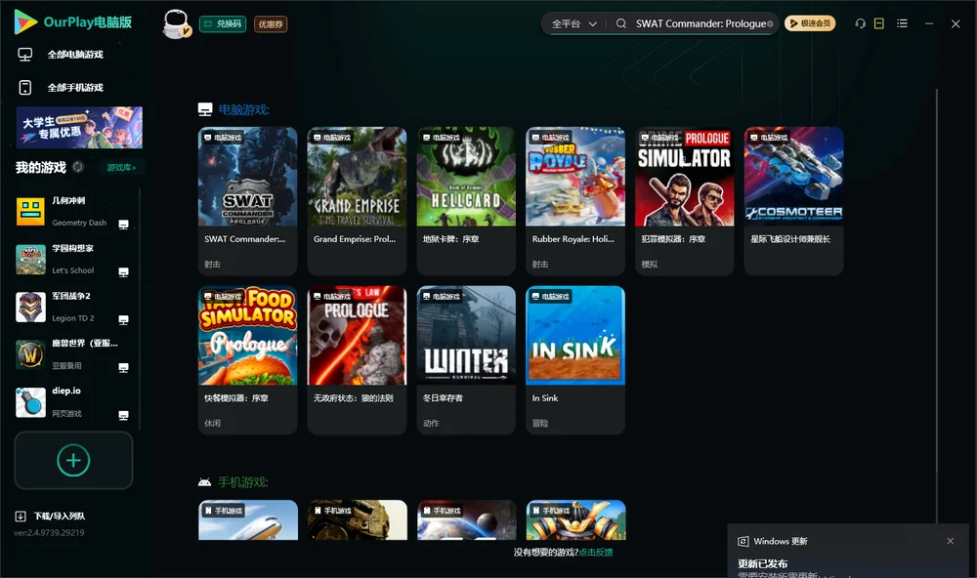Dismiss the Windows 更新 notification

(x=951, y=541)
